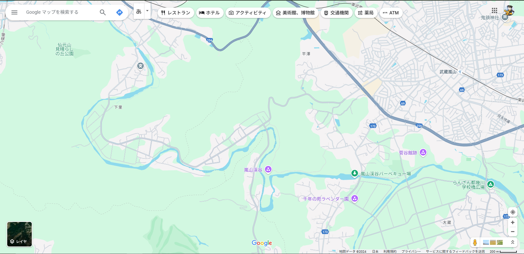Open directions with the blue arrow icon
The height and width of the screenshot is (254, 524).
(x=120, y=12)
